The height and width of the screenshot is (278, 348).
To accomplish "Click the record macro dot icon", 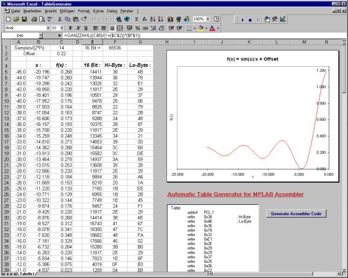I will tap(250, 19).
